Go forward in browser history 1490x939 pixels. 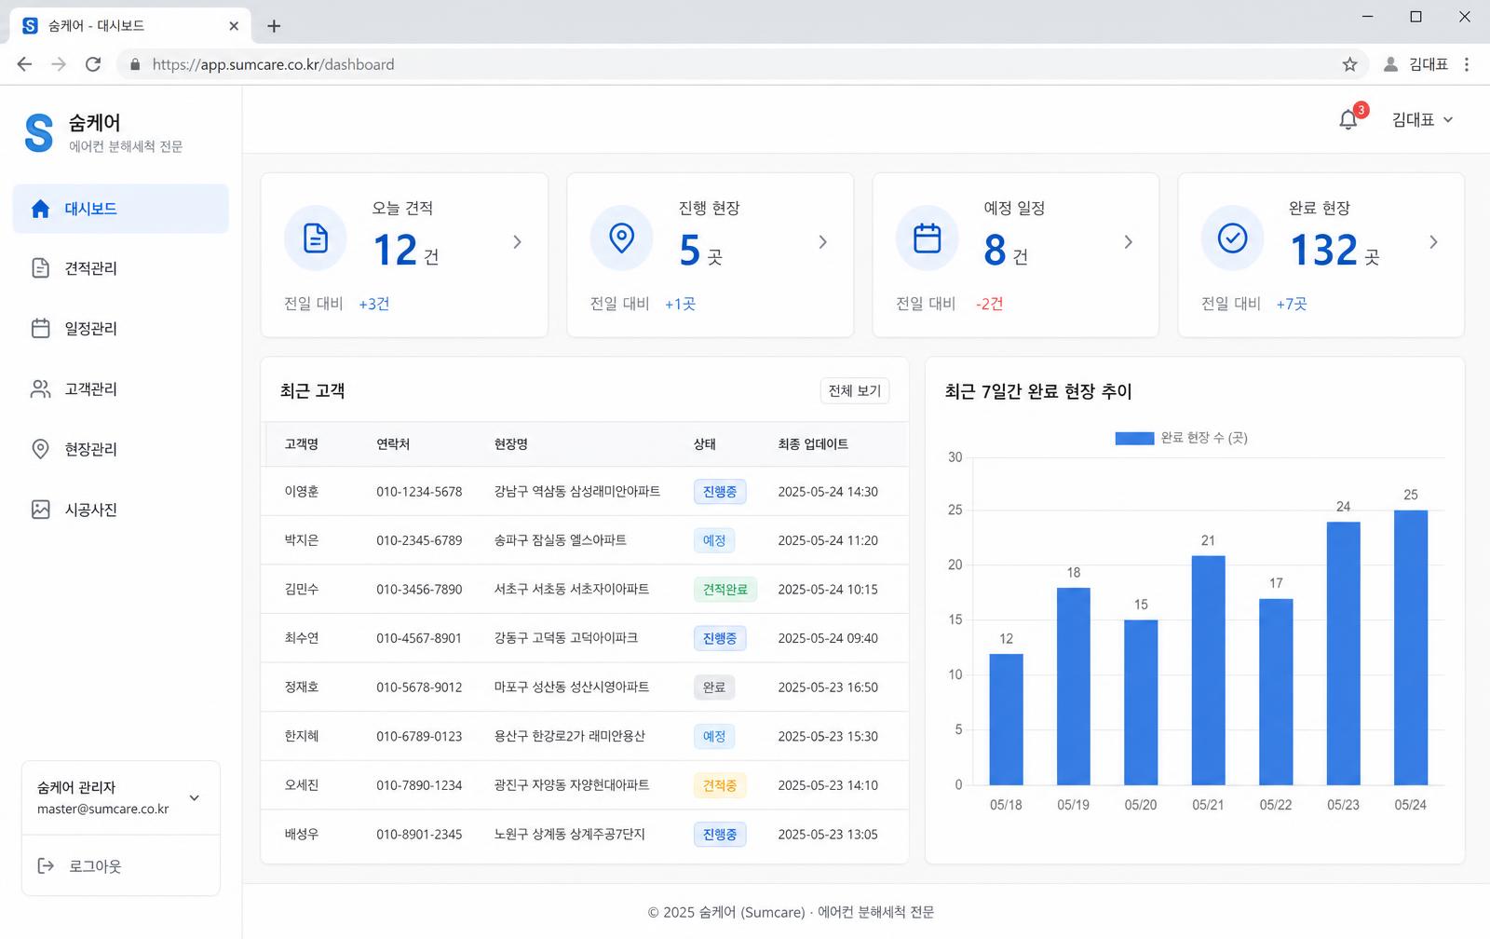(59, 64)
